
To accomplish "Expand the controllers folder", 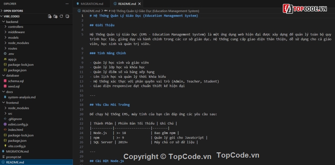I will 16,27.
